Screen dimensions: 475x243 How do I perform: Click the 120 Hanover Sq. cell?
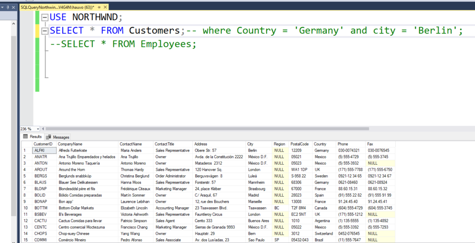219,169
